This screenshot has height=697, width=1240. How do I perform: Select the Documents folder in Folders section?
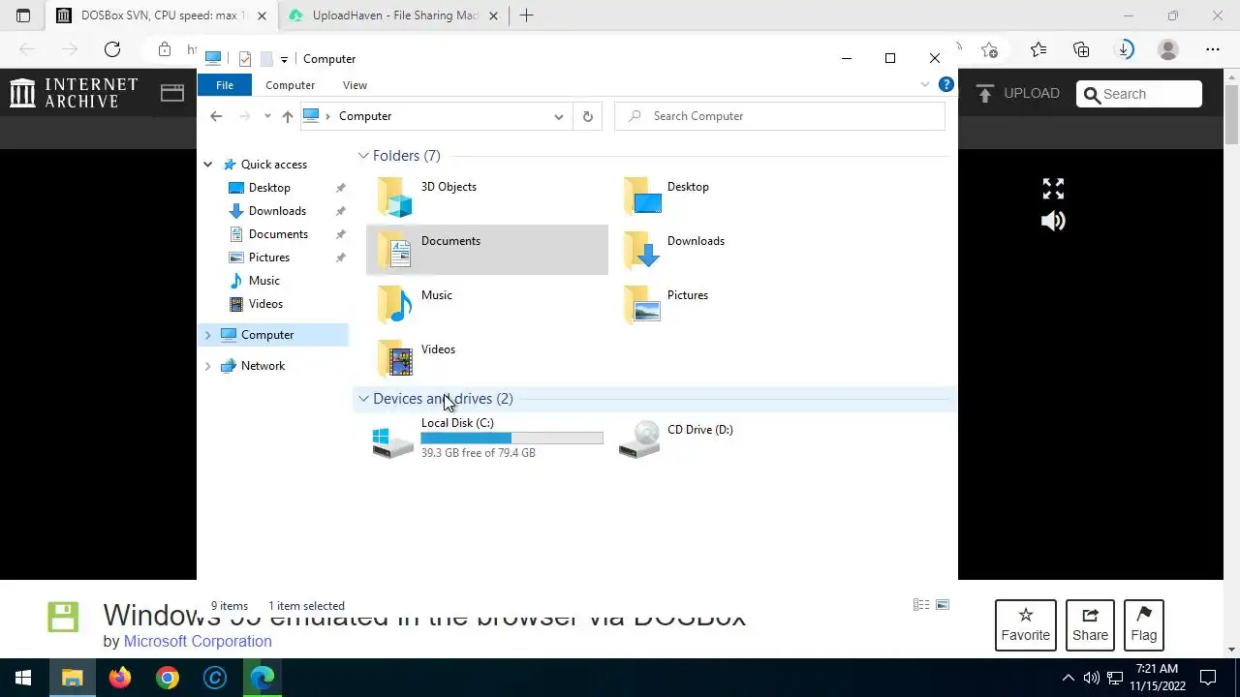[487, 250]
